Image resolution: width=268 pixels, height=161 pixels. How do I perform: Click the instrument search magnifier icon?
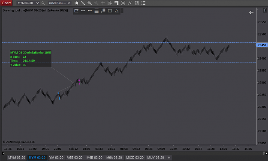tap(43, 3)
